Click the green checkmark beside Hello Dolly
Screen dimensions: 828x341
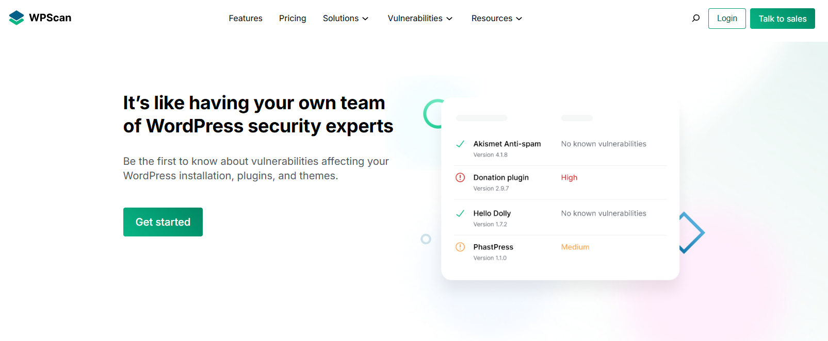(461, 213)
